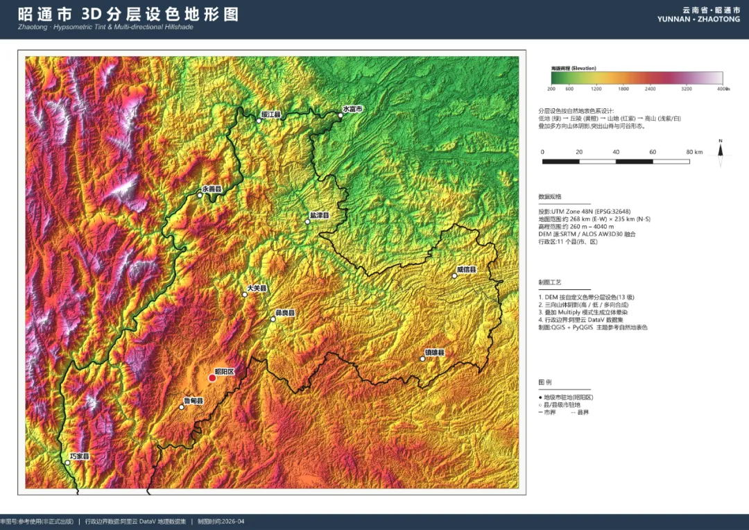Screen dimensions: 749x530
Task: Click the '制图:QGIS + PyQGIS' credit line
Action: pyautogui.click(x=593, y=327)
